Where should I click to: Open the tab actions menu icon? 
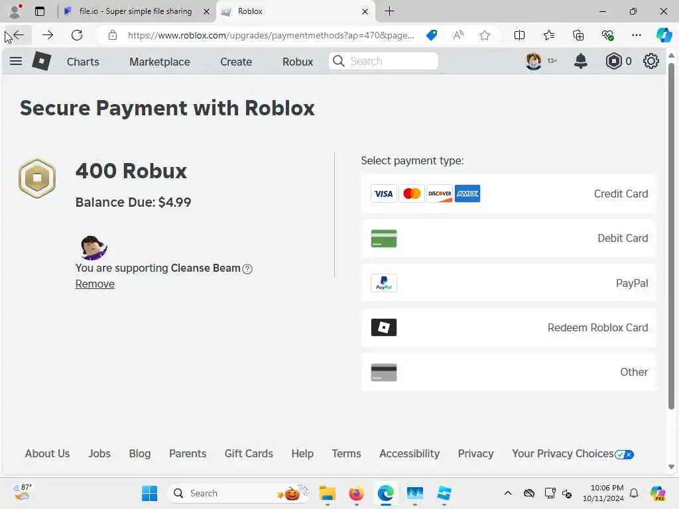(40, 11)
